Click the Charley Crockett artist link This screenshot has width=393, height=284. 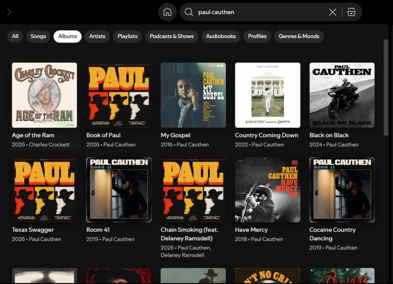point(50,145)
